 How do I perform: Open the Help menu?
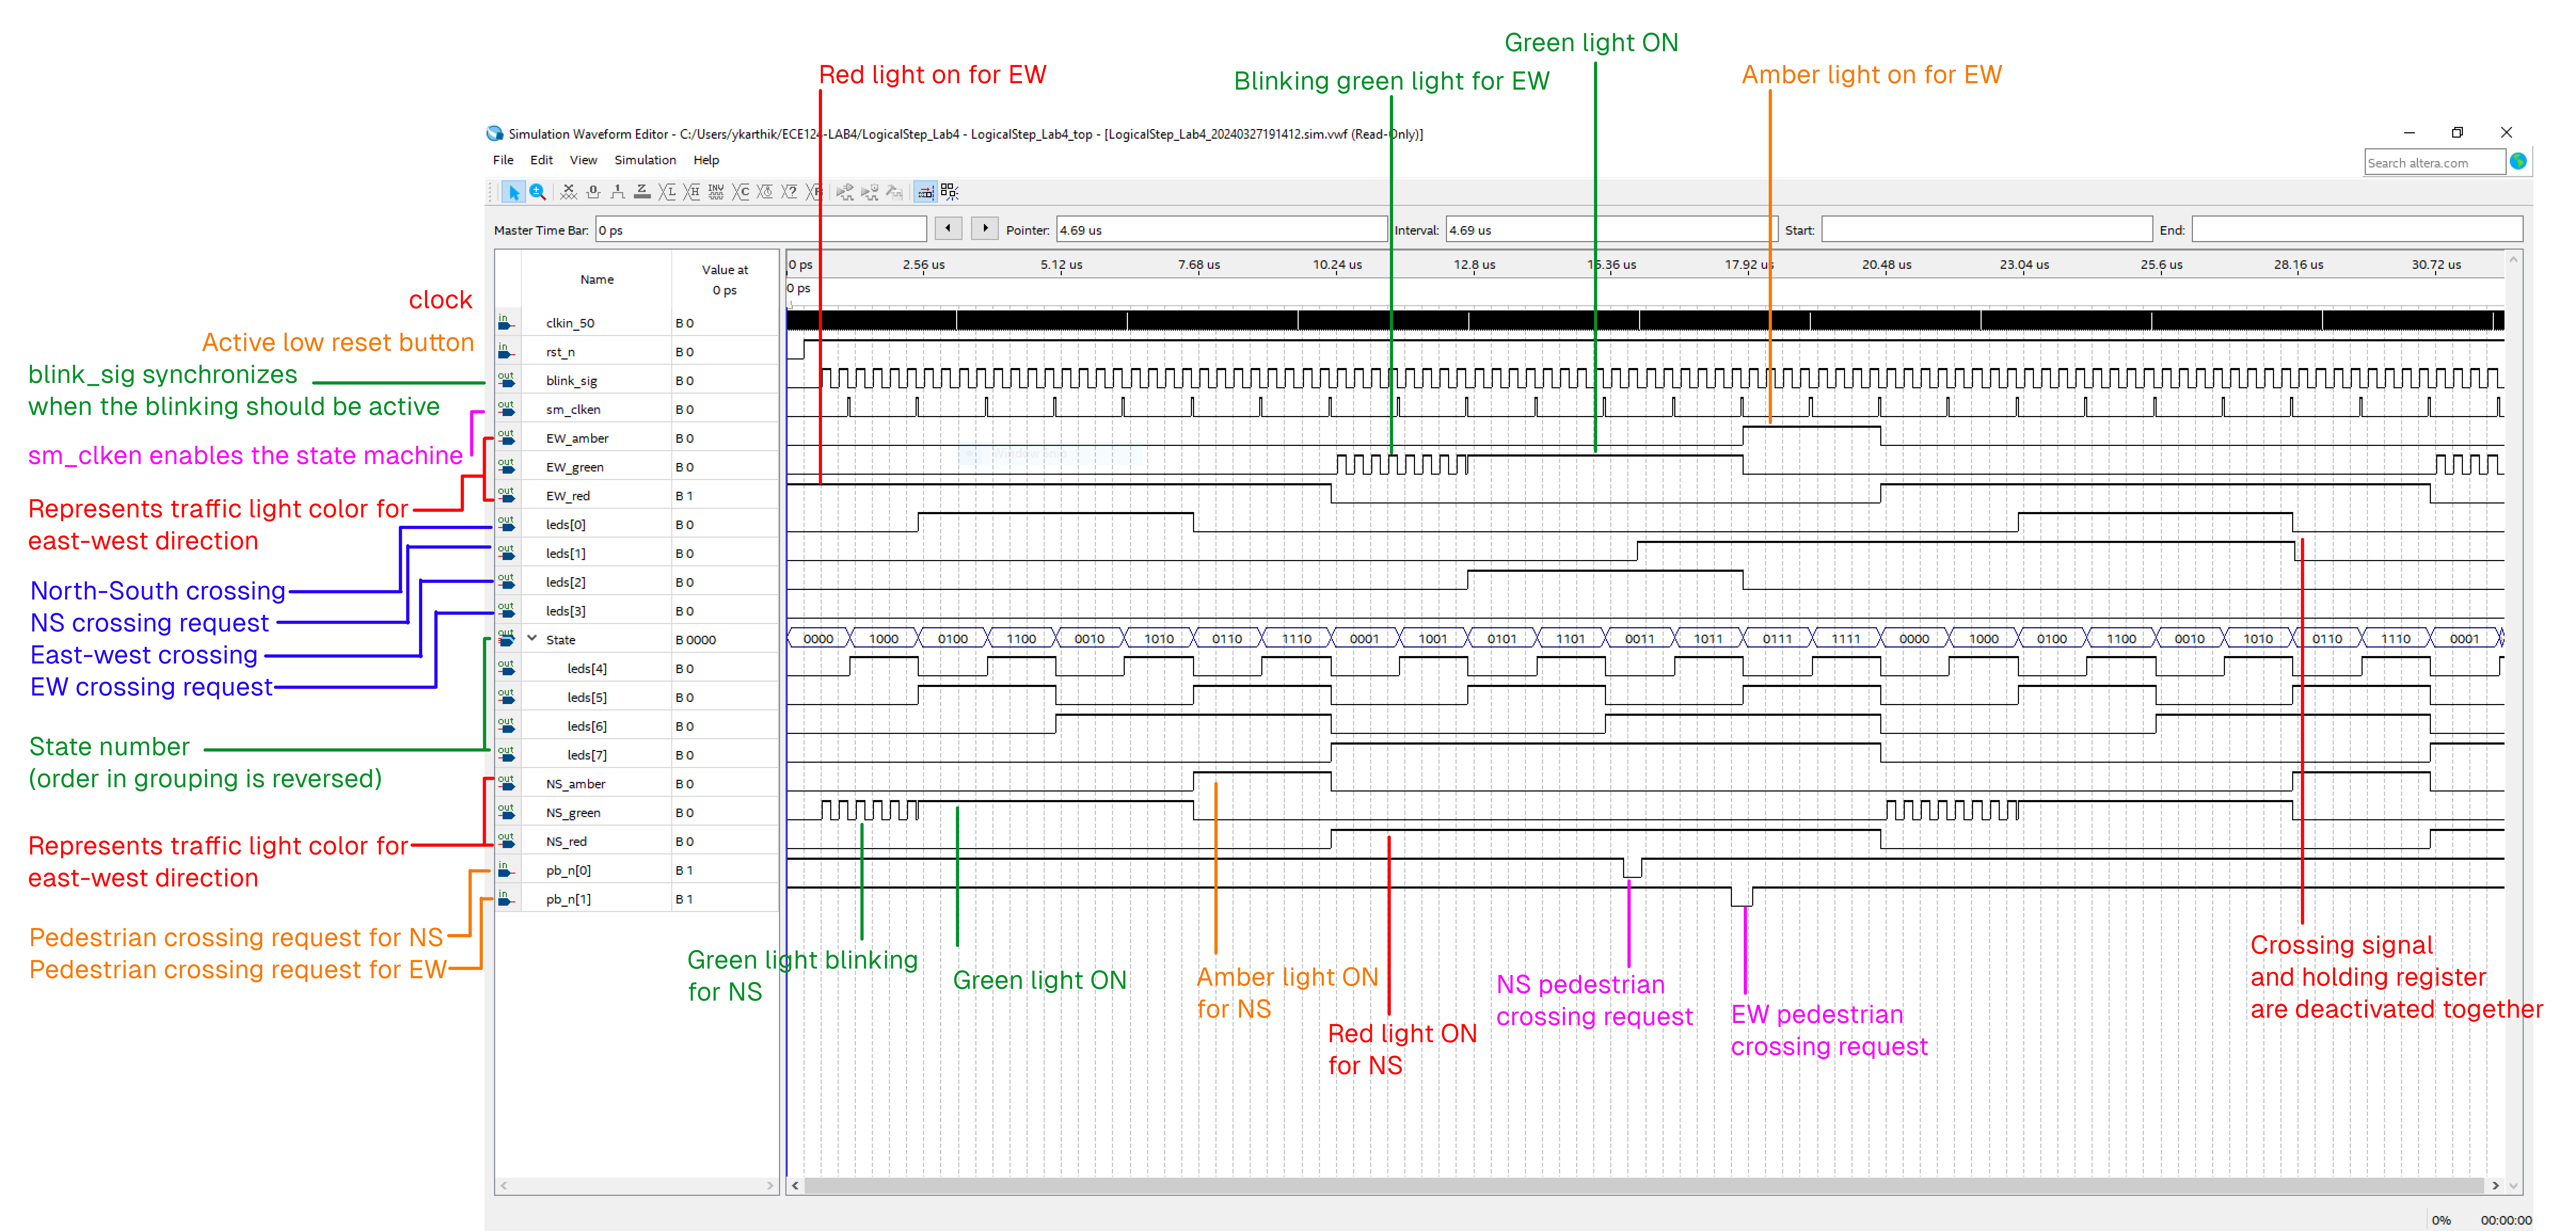(x=706, y=160)
